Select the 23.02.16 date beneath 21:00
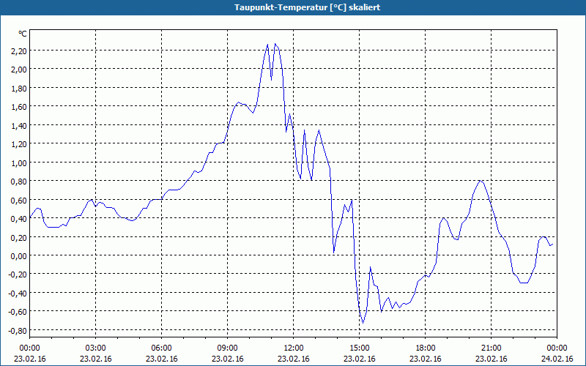 coord(491,359)
